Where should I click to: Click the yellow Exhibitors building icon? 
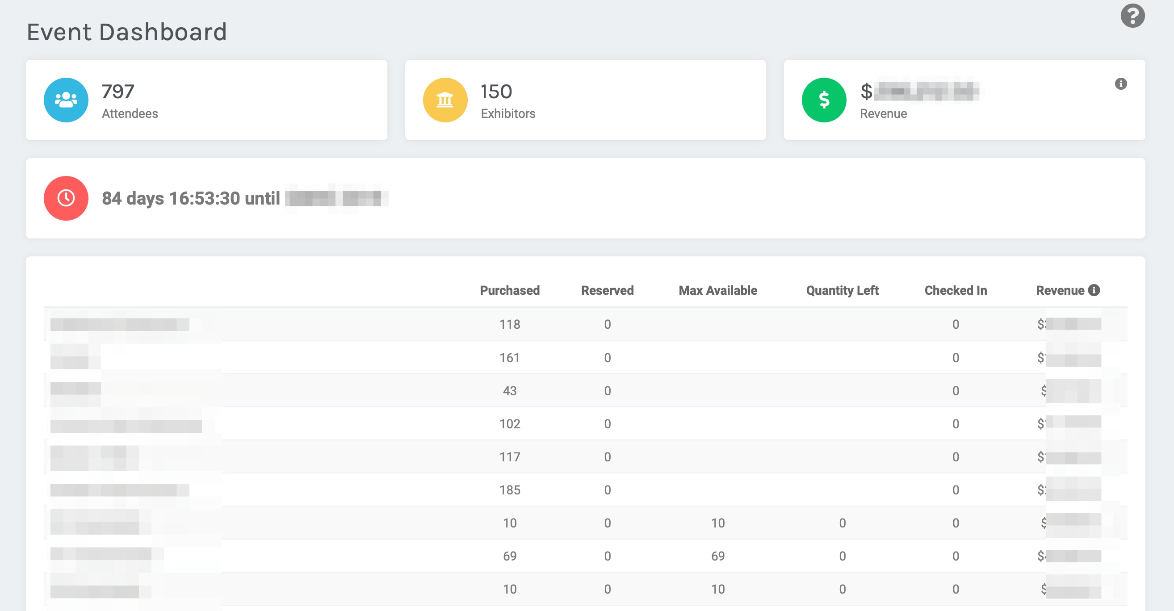click(x=445, y=100)
